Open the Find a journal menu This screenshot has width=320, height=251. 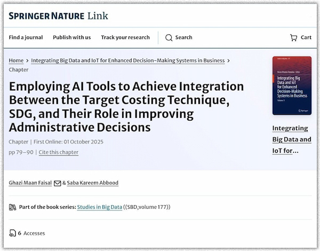pyautogui.click(x=26, y=37)
